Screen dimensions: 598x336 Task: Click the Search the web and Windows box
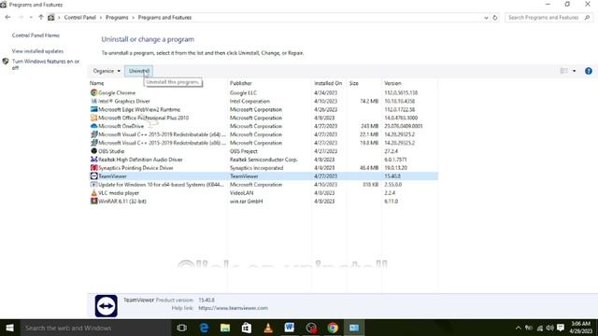[95, 328]
